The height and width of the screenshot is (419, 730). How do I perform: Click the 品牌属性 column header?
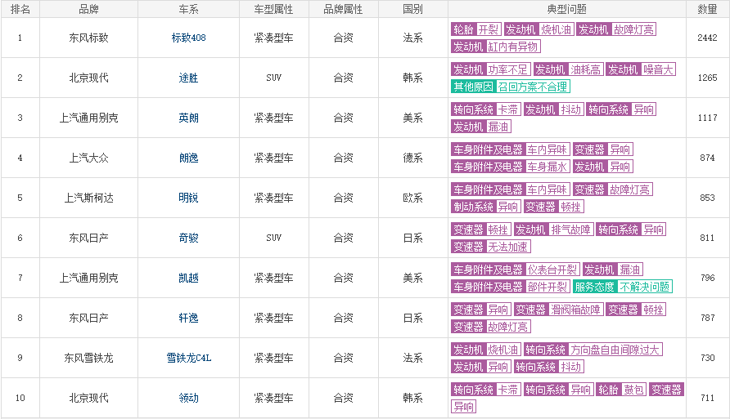[343, 9]
